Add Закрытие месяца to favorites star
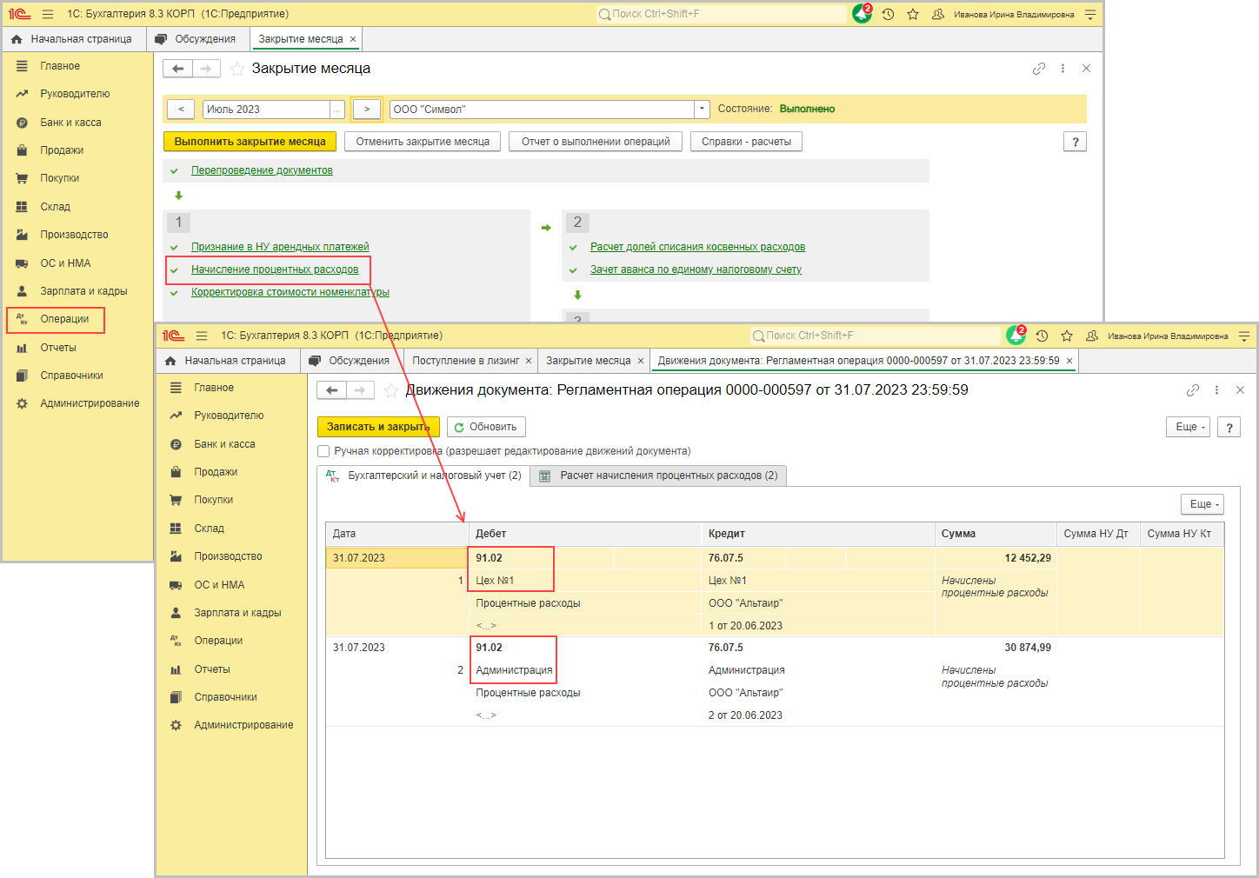The height and width of the screenshot is (878, 1259). [236, 69]
